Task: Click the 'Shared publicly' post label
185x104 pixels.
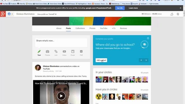Action: 48,71
